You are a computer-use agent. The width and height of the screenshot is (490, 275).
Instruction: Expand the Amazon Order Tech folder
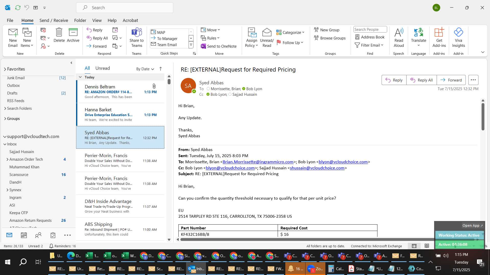click(x=7, y=159)
